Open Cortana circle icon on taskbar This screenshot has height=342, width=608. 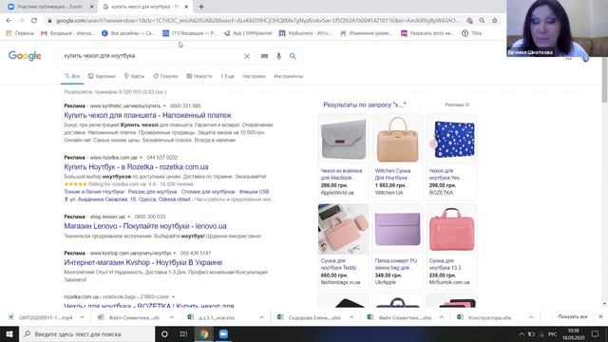point(164,333)
